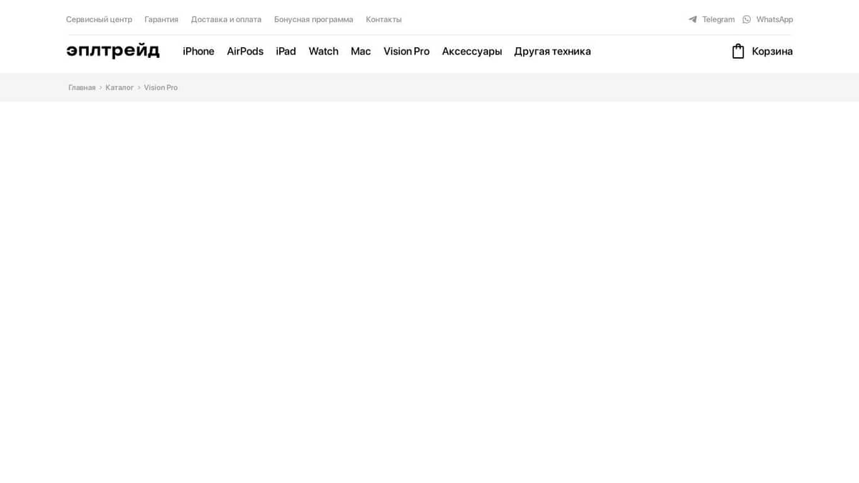
Task: Open Доставка и оплата link
Action: pyautogui.click(x=226, y=19)
